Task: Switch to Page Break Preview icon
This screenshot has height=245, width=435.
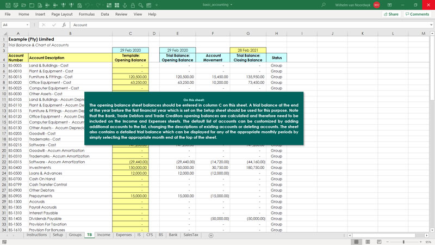Action: click(378, 242)
